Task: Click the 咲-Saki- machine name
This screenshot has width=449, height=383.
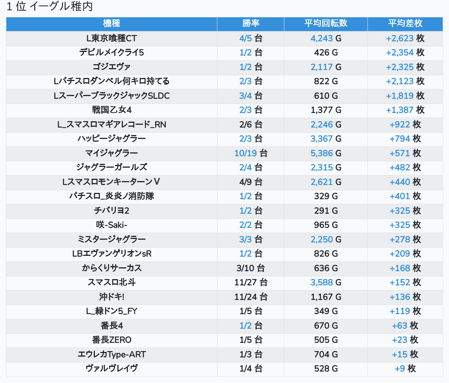Action: (111, 225)
